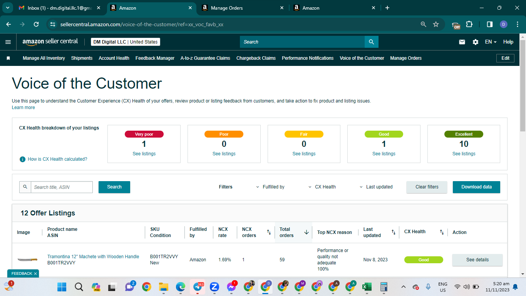Open Telegram from the taskbar
526x296 pixels.
tap(197, 287)
